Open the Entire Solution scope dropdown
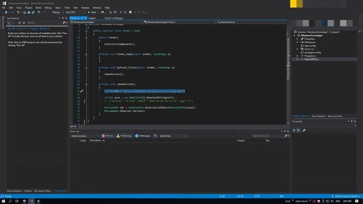This screenshot has height=204, width=363. pos(85,136)
